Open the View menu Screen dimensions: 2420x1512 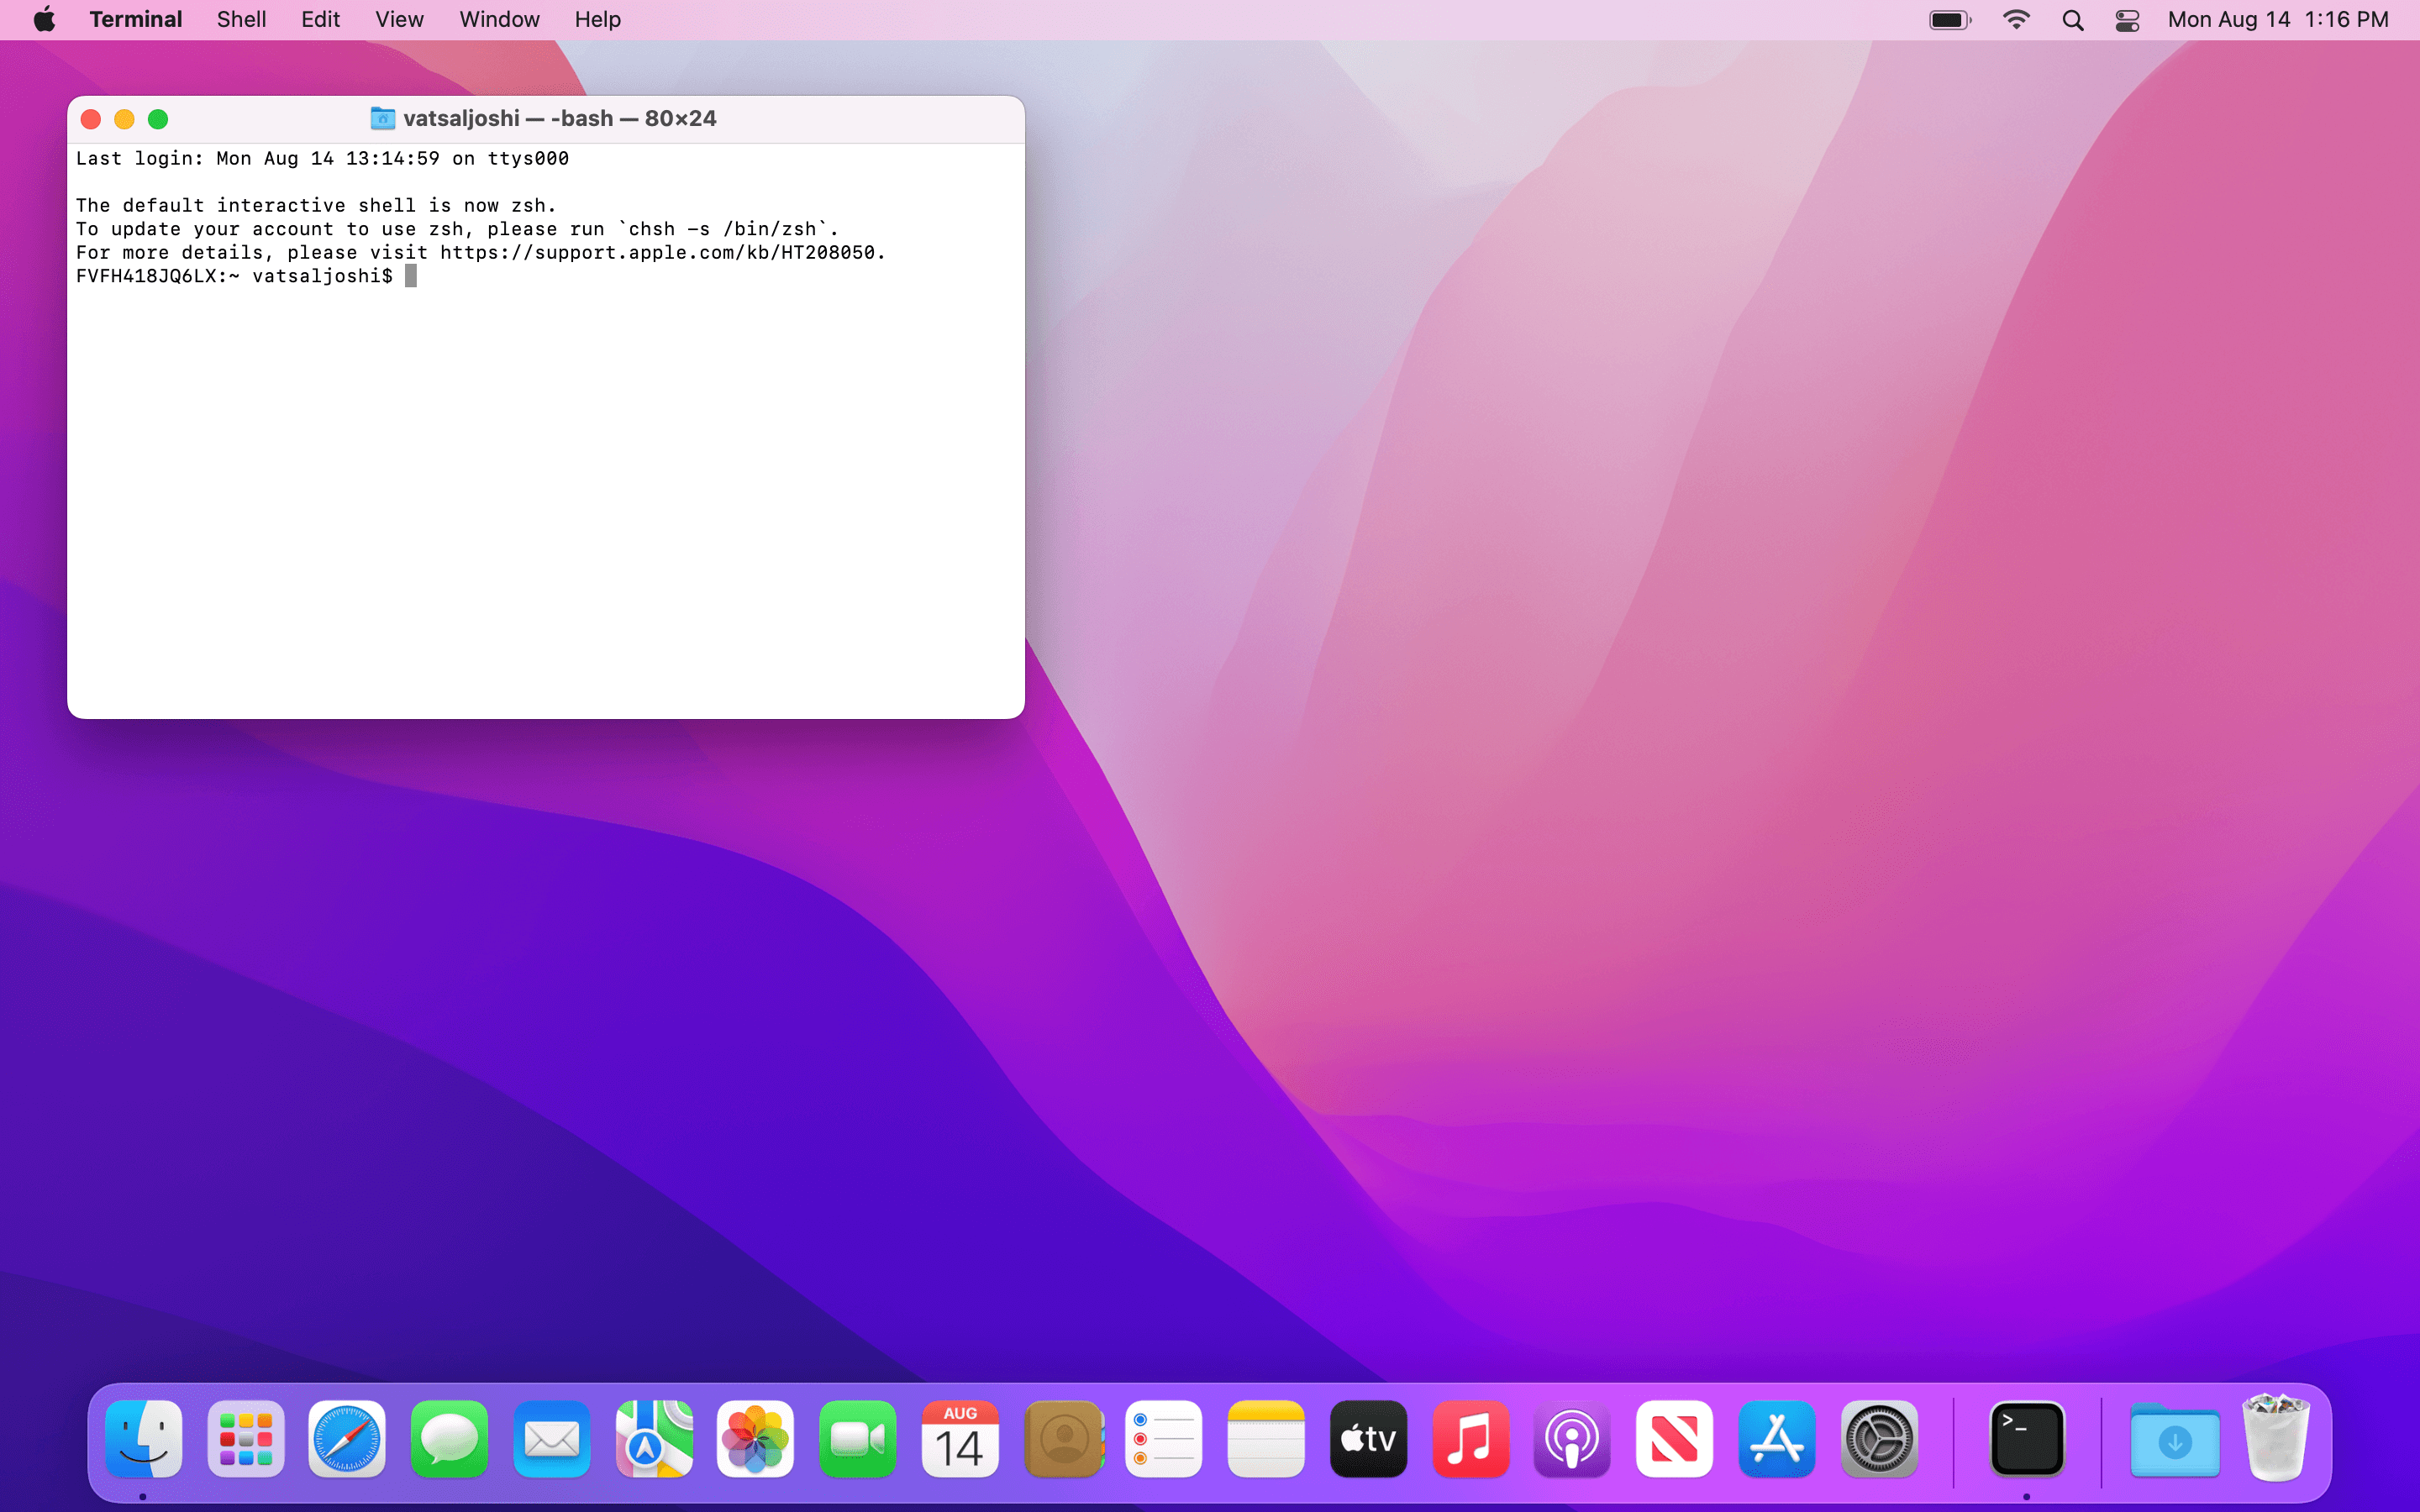(x=399, y=20)
